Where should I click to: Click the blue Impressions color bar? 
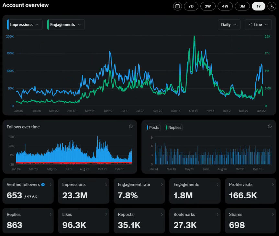tap(8, 25)
